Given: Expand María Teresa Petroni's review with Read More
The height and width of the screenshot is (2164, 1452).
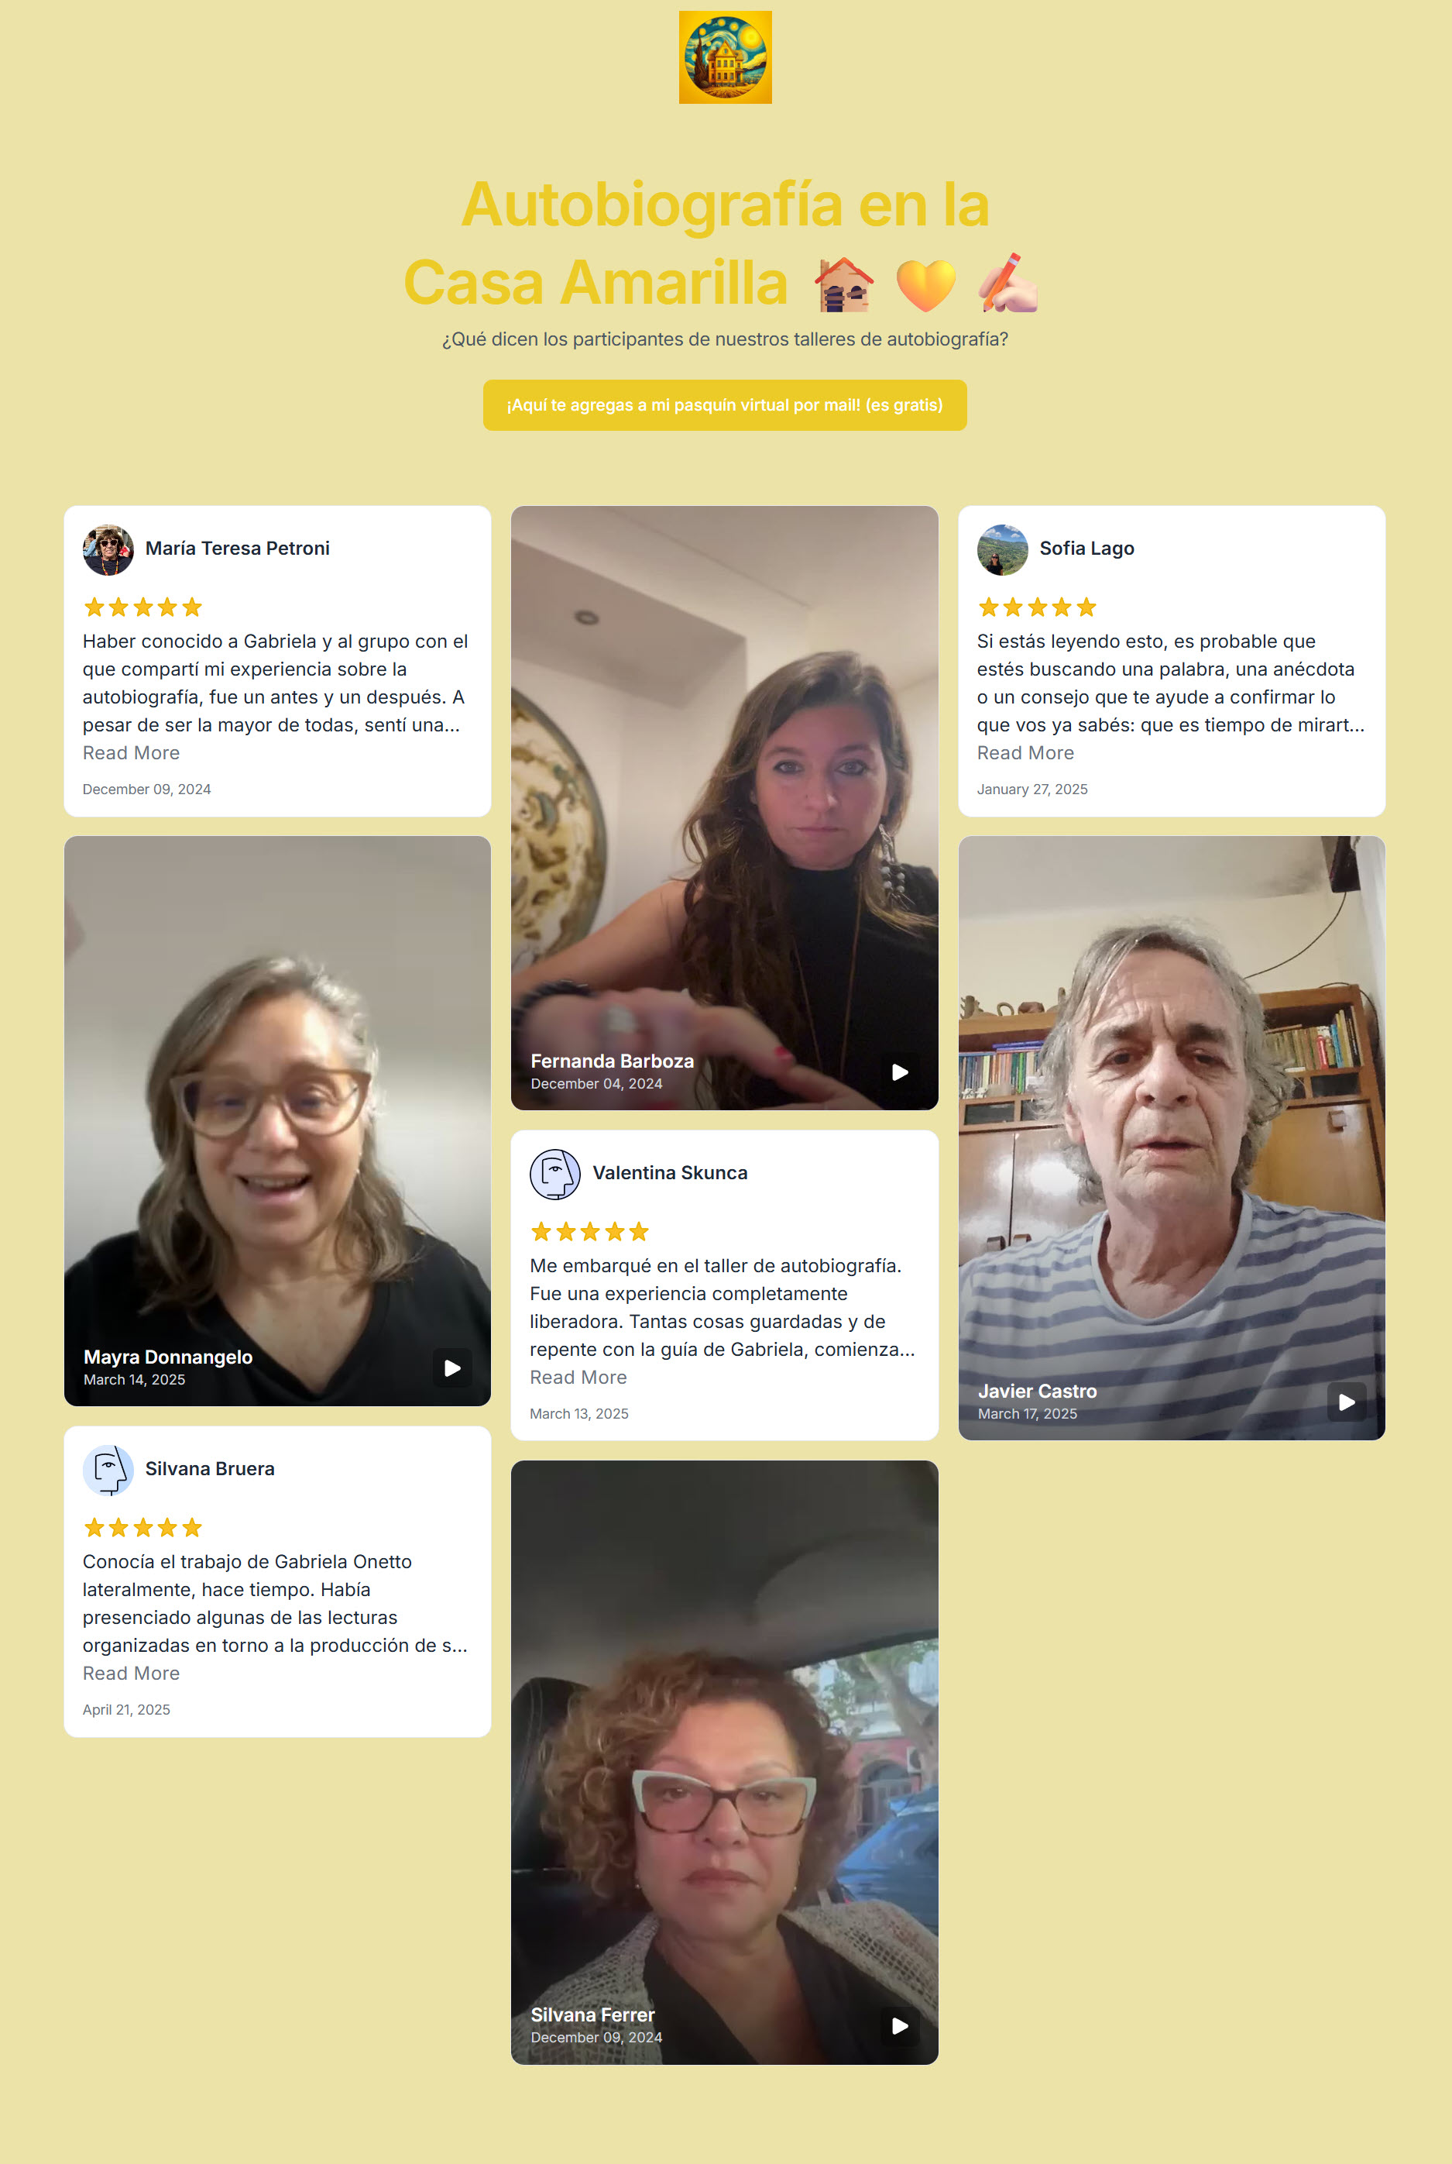Looking at the screenshot, I should tap(132, 753).
